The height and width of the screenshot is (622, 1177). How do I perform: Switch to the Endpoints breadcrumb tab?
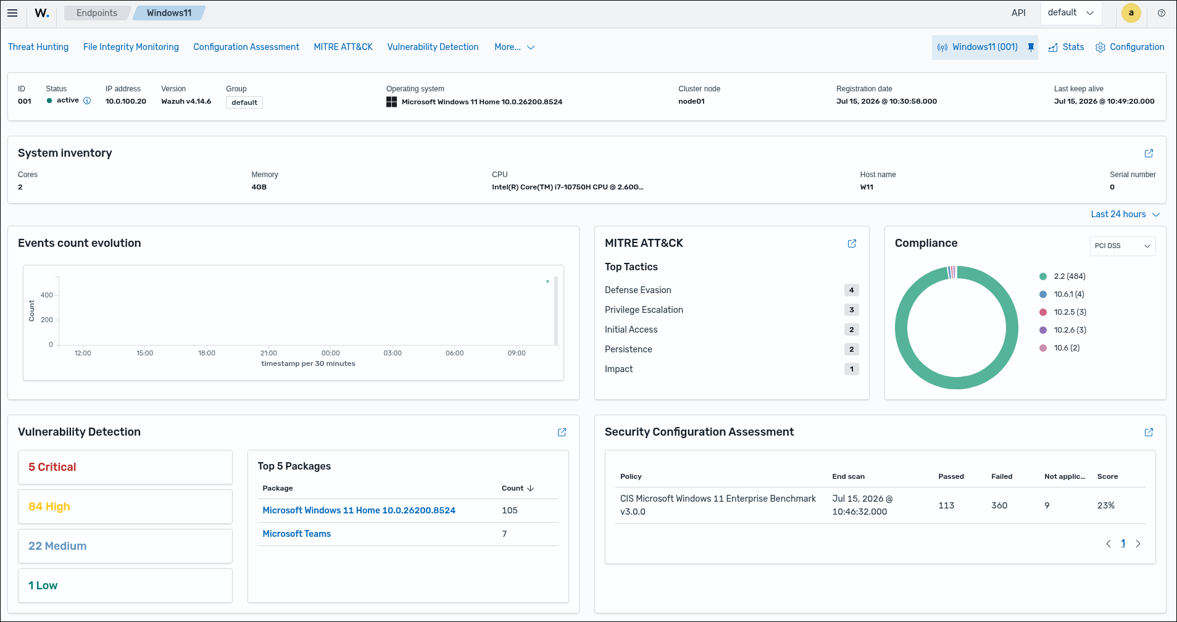point(97,13)
